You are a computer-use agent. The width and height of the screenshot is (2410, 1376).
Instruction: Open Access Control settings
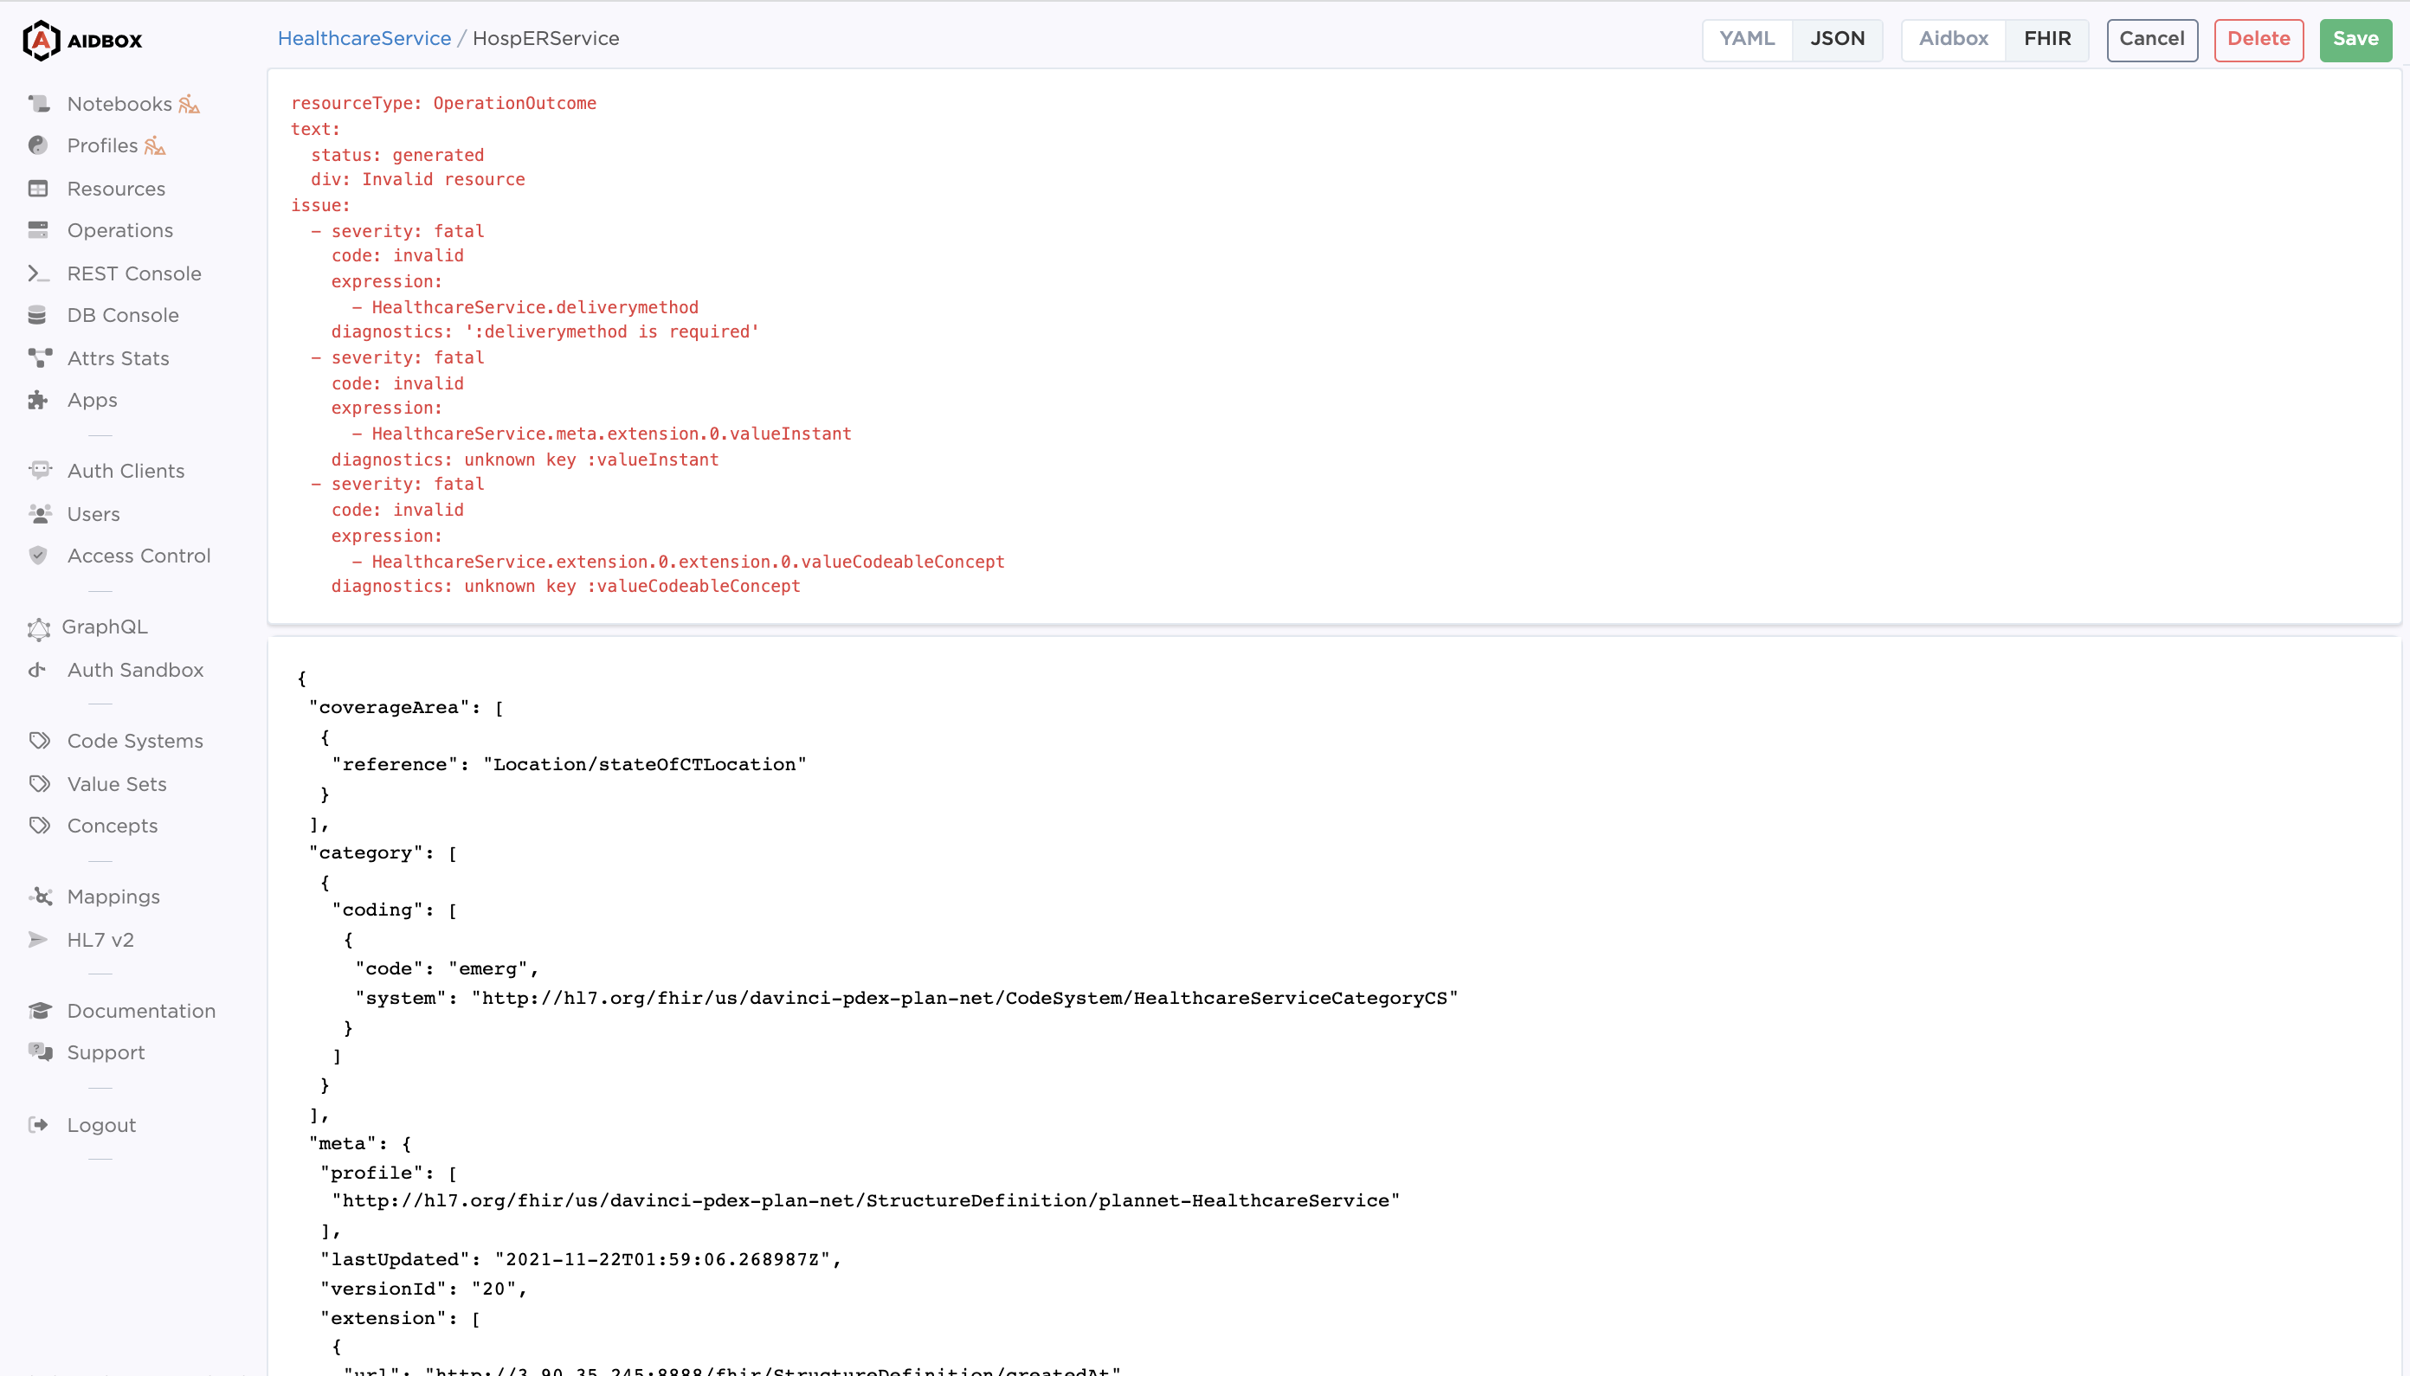click(x=139, y=556)
